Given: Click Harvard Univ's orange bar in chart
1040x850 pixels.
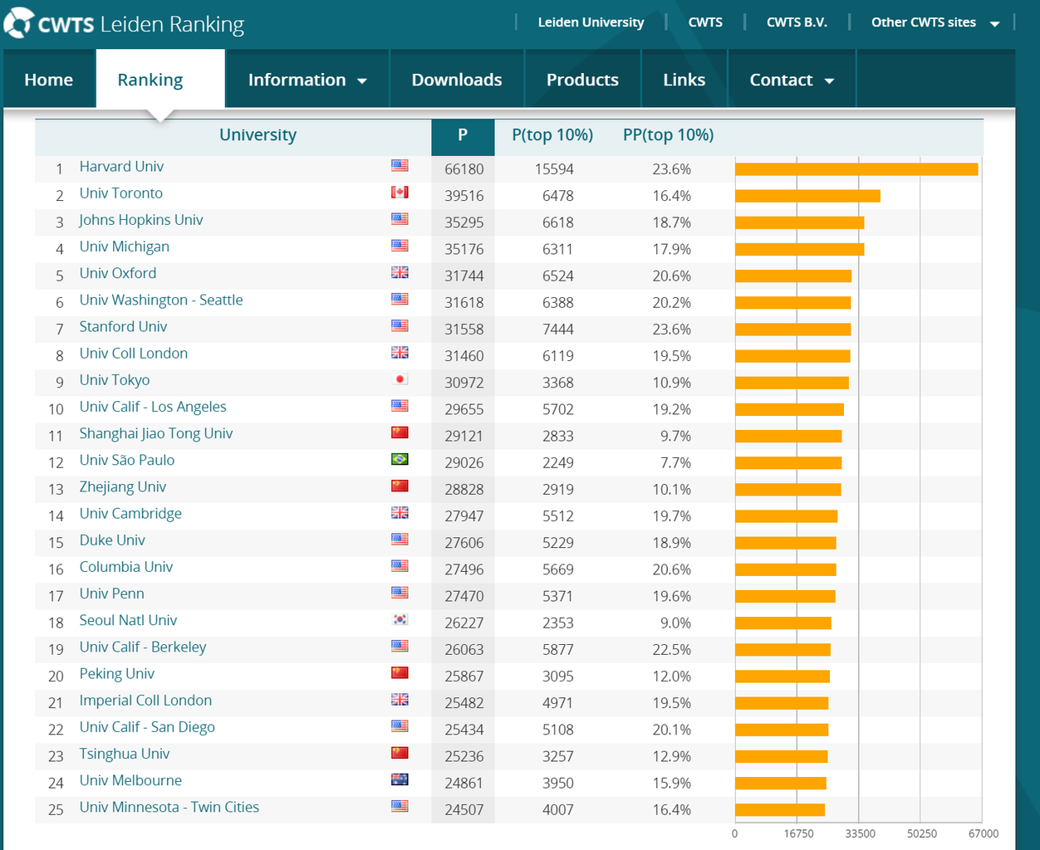Looking at the screenshot, I should 856,169.
